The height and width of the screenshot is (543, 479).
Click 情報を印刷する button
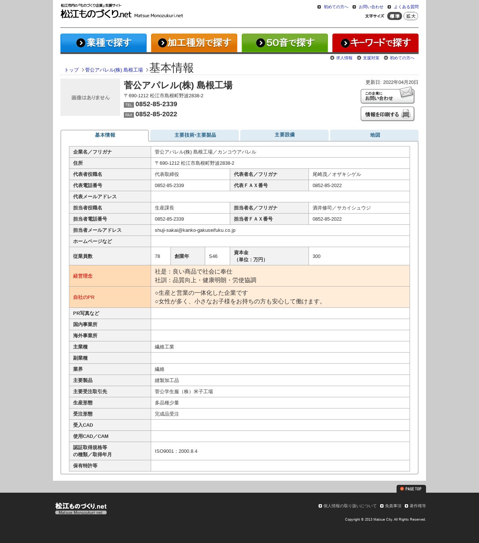click(x=388, y=114)
